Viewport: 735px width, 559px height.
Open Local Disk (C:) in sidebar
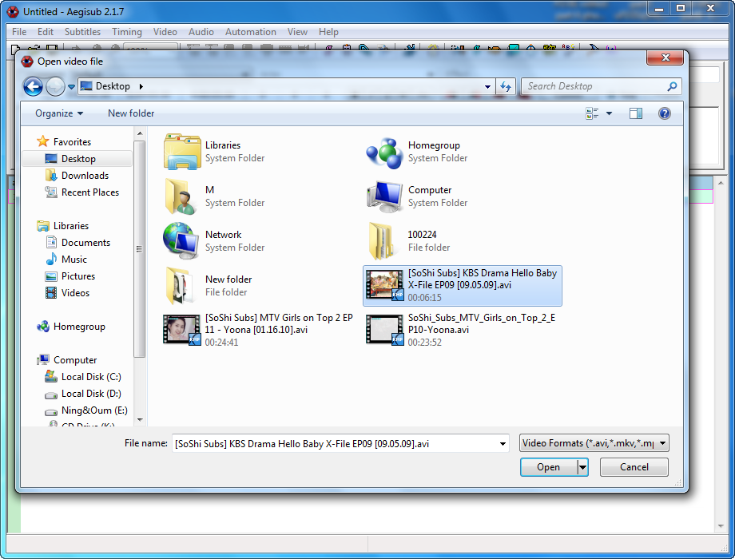(83, 377)
